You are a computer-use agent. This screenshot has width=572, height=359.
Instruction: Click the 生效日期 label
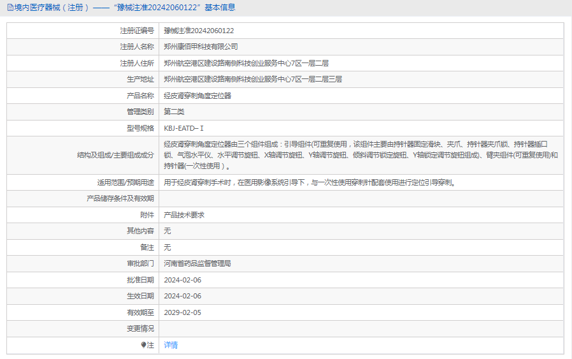(140, 296)
